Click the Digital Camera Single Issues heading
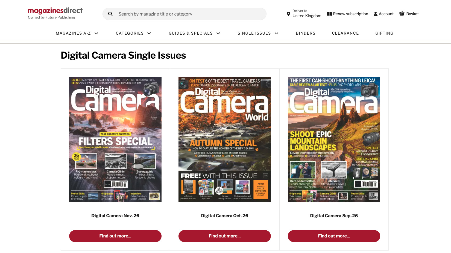The width and height of the screenshot is (451, 253). click(123, 55)
